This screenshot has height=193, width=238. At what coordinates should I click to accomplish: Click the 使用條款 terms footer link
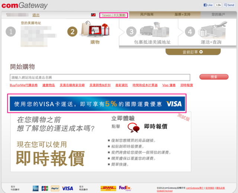tap(210, 188)
